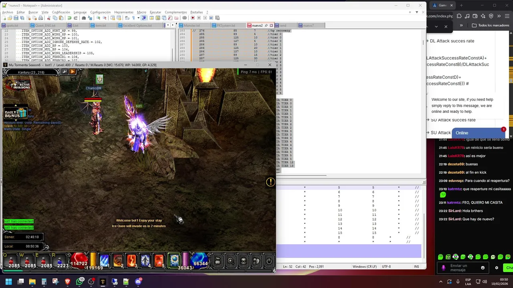
Task: Open Windows Start menu
Action: coord(8,282)
